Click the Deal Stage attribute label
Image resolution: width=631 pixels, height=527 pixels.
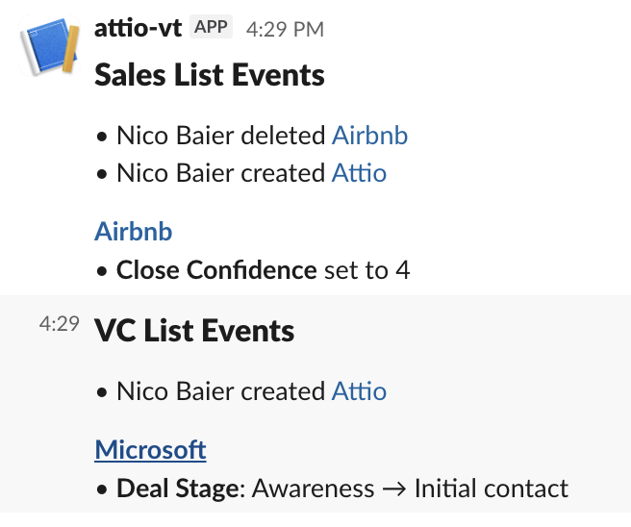coord(176,489)
